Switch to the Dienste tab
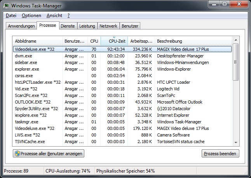Viewport: 251px width, 178px height. click(68, 26)
